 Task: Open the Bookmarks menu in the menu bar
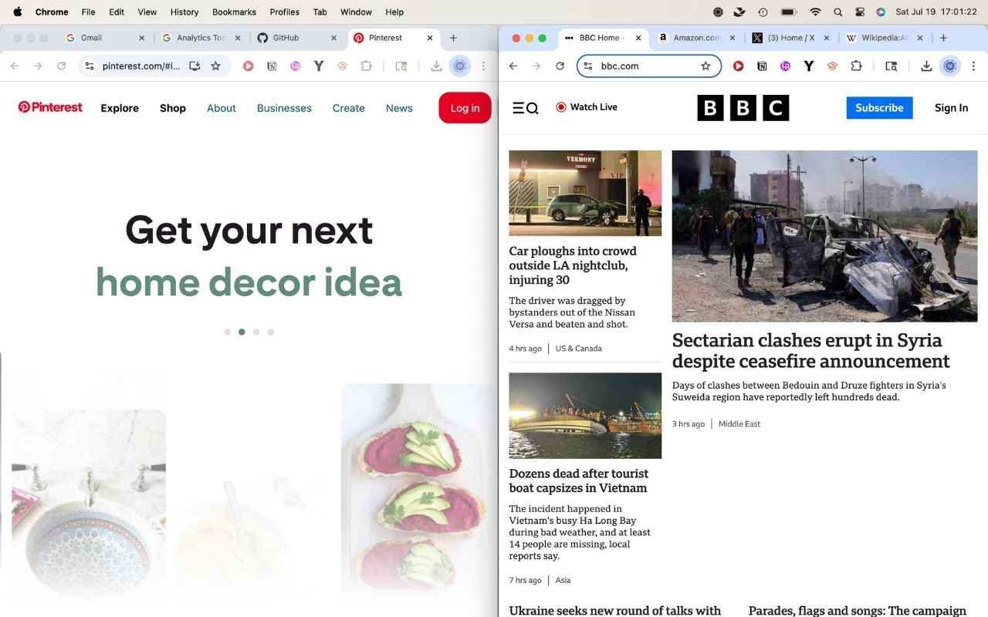click(233, 12)
